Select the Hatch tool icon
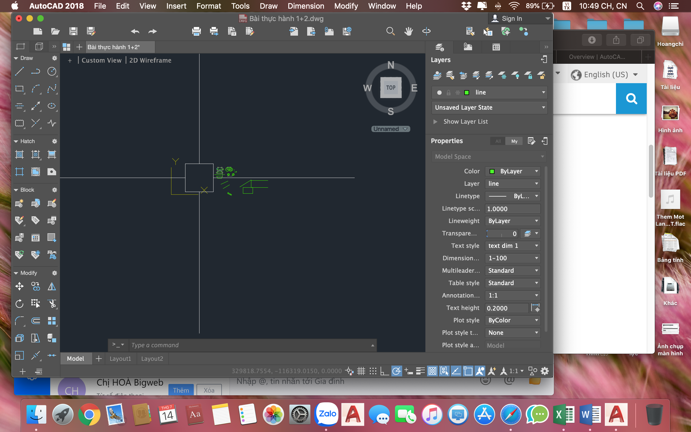 coord(19,154)
